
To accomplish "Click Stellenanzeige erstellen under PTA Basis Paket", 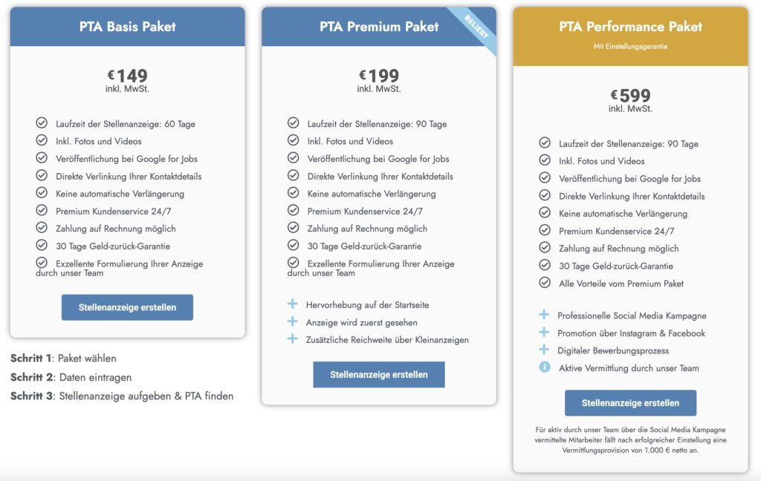I will pyautogui.click(x=127, y=307).
